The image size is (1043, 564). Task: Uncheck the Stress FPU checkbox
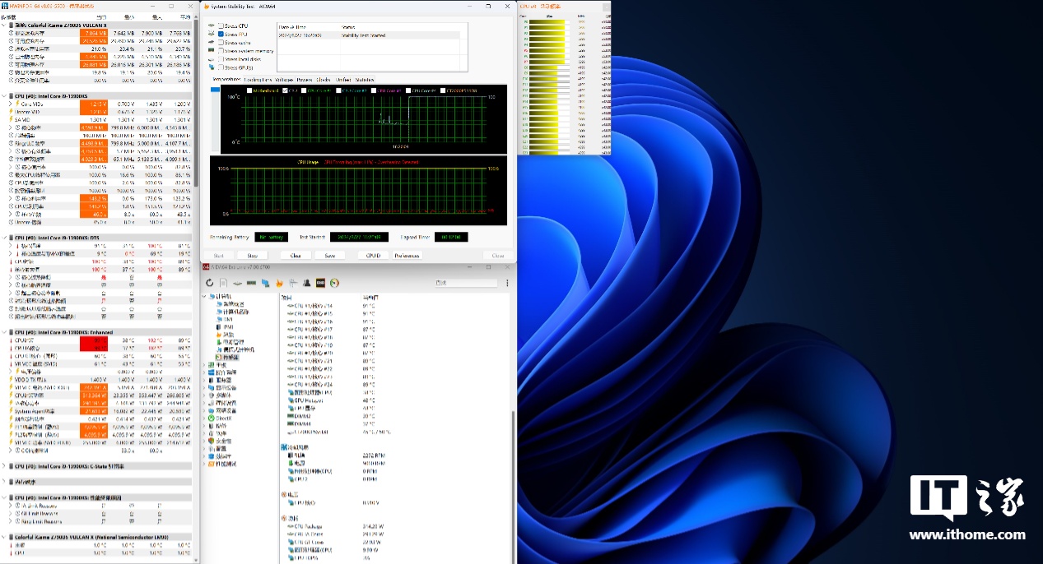pos(221,35)
